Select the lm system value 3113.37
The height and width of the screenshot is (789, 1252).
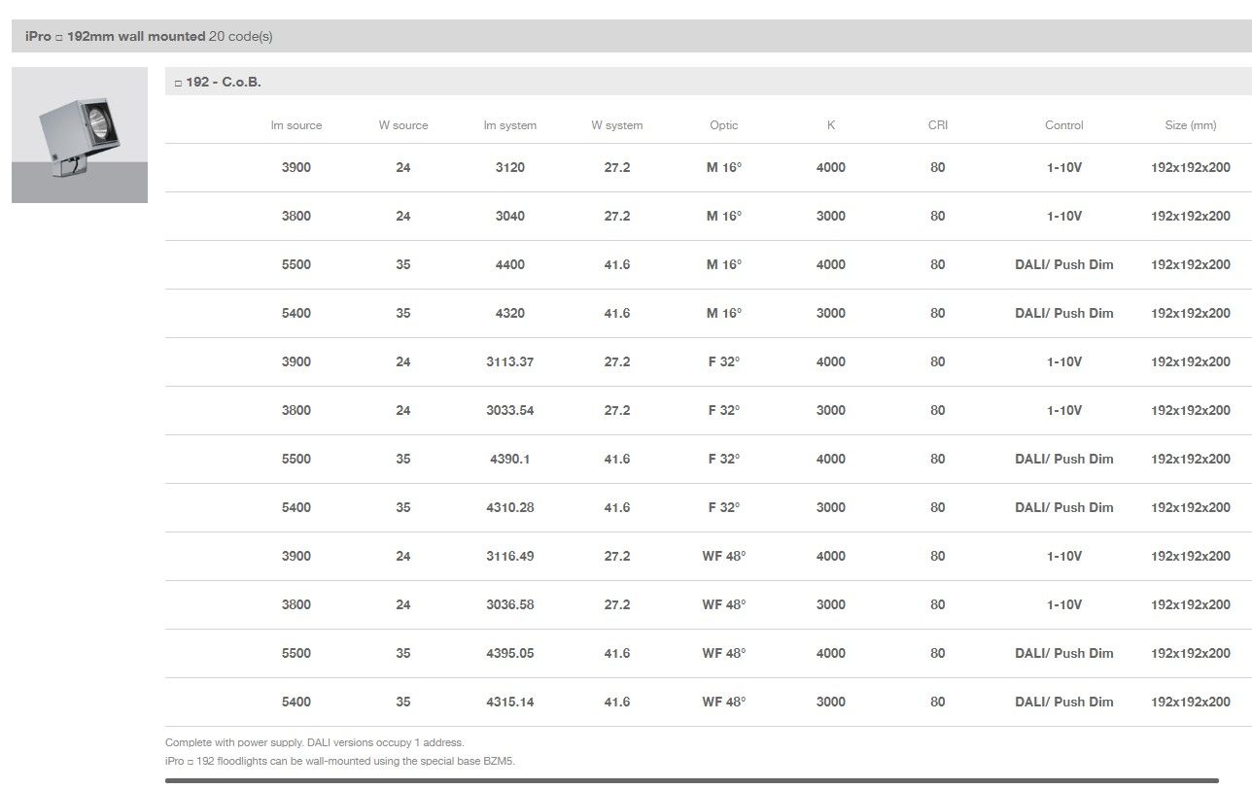pyautogui.click(x=510, y=361)
